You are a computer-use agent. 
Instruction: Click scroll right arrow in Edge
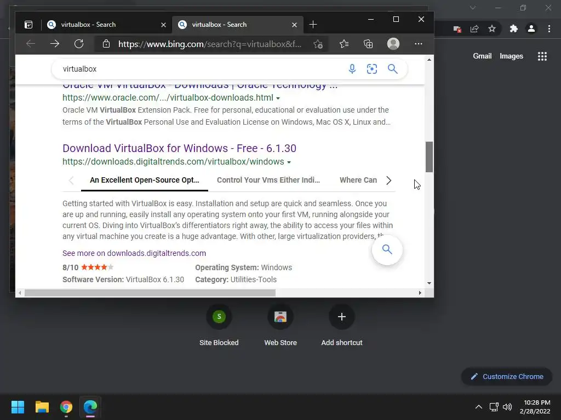(420, 293)
